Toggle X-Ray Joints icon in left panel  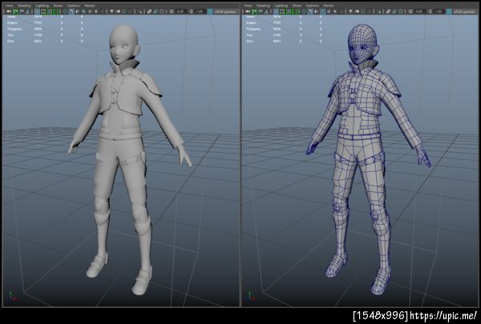point(162,12)
